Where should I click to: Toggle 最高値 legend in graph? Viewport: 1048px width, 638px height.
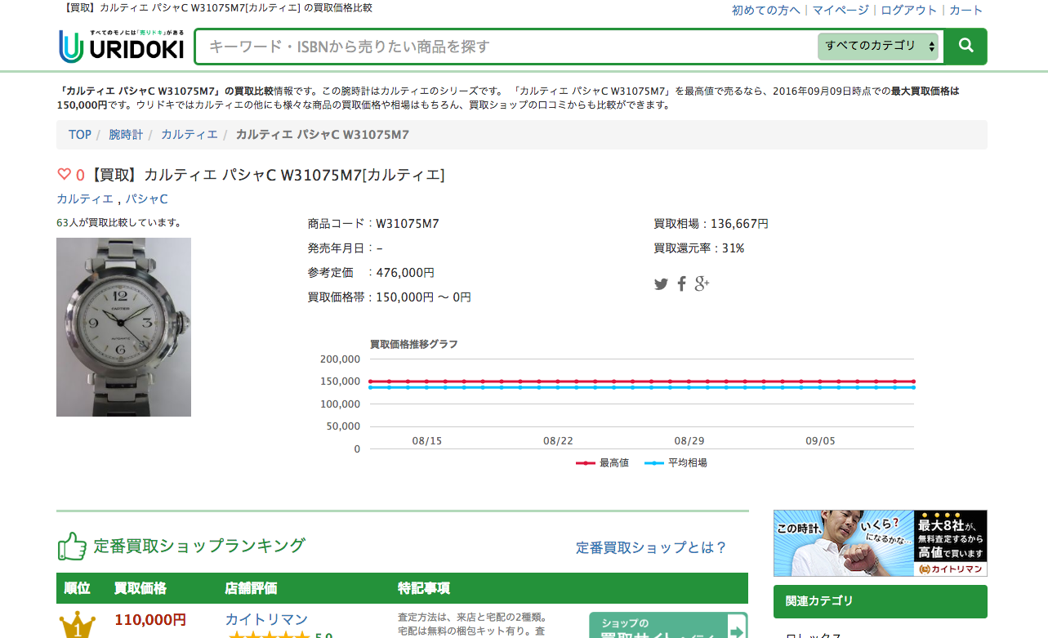point(602,462)
